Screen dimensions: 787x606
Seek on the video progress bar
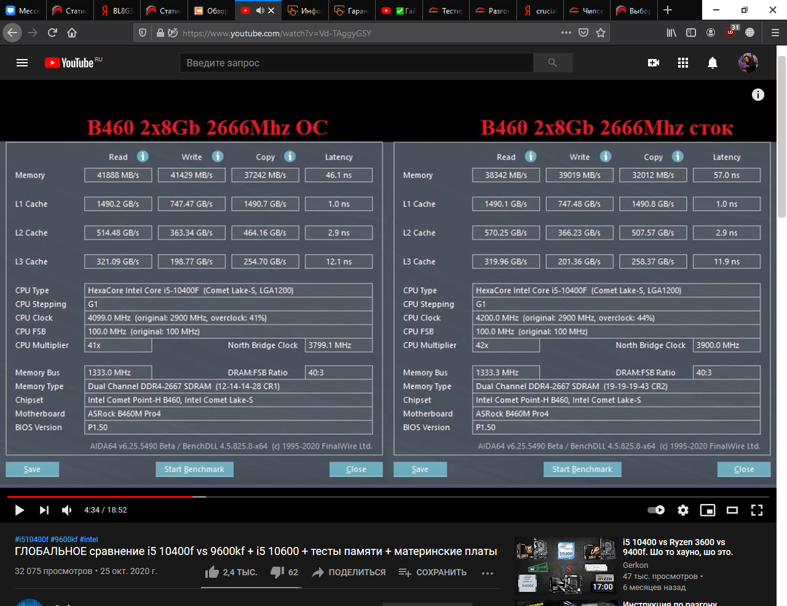click(x=388, y=497)
